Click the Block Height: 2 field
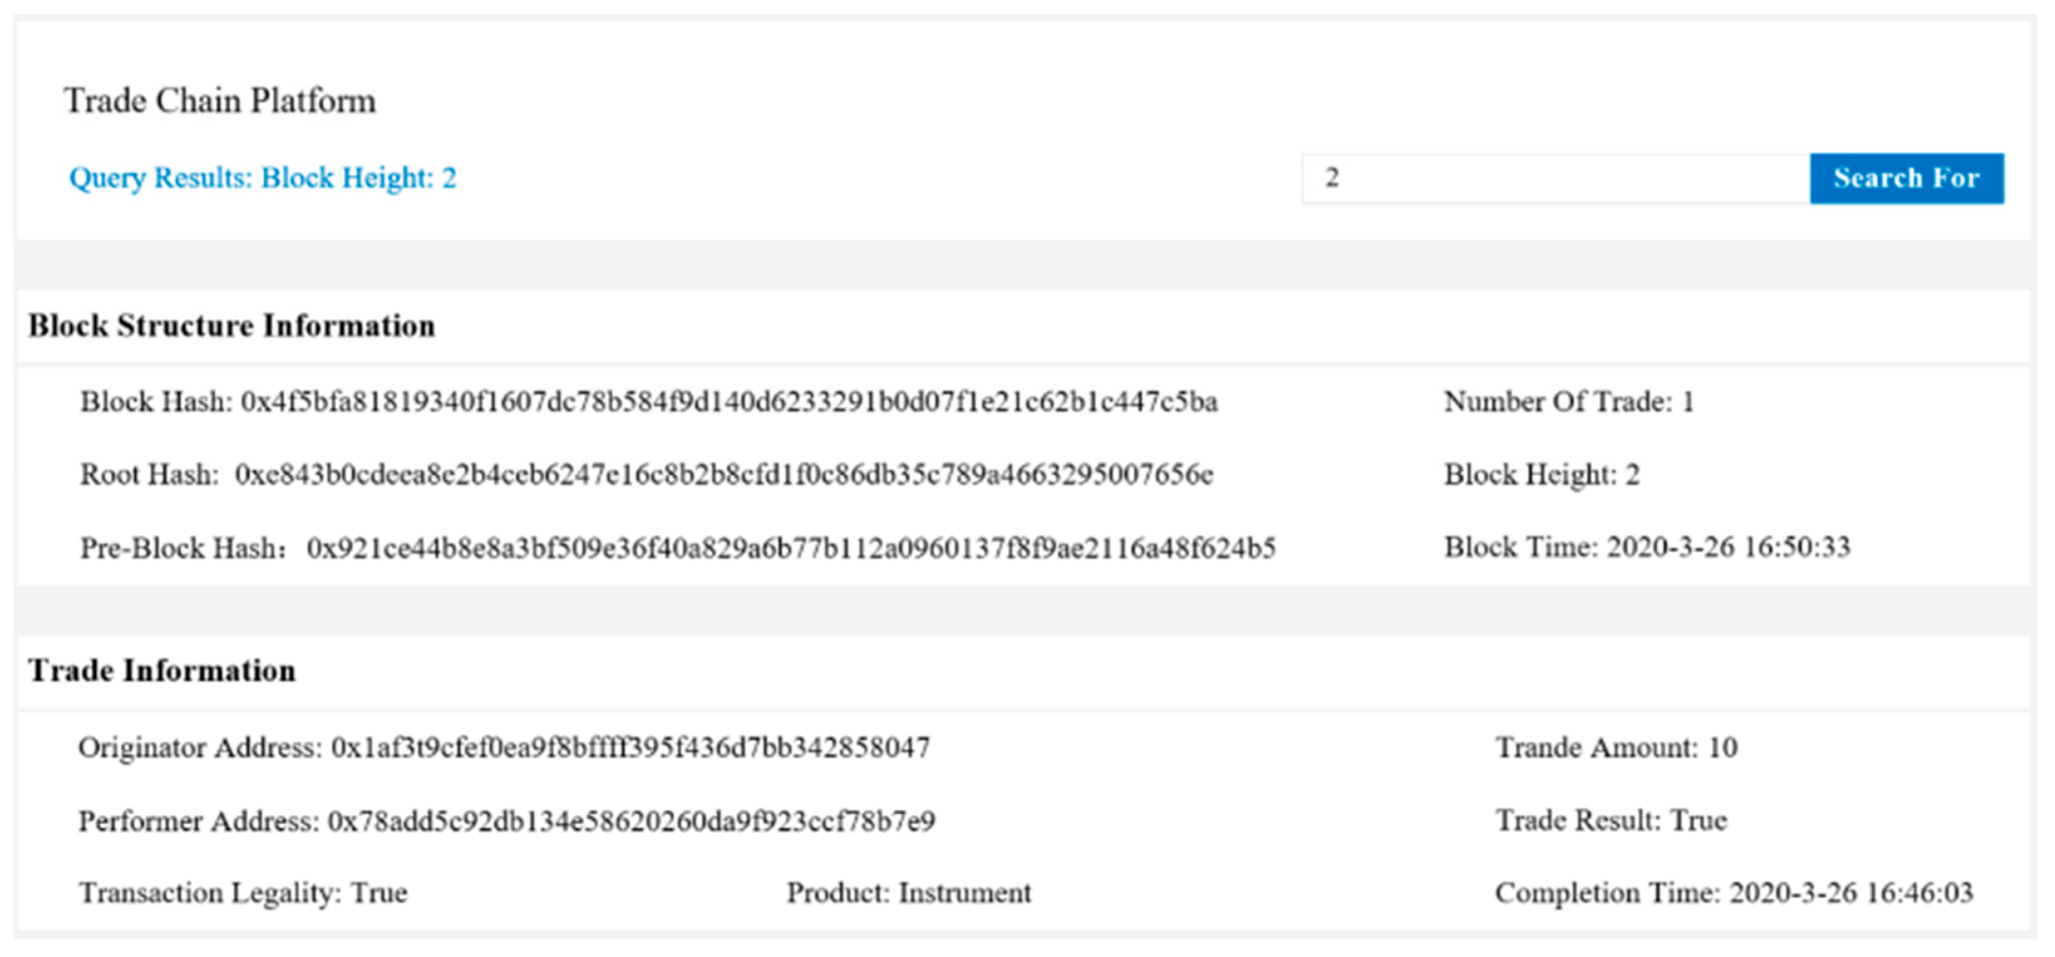Screen dimensions: 2055x957 pyautogui.click(x=1541, y=475)
